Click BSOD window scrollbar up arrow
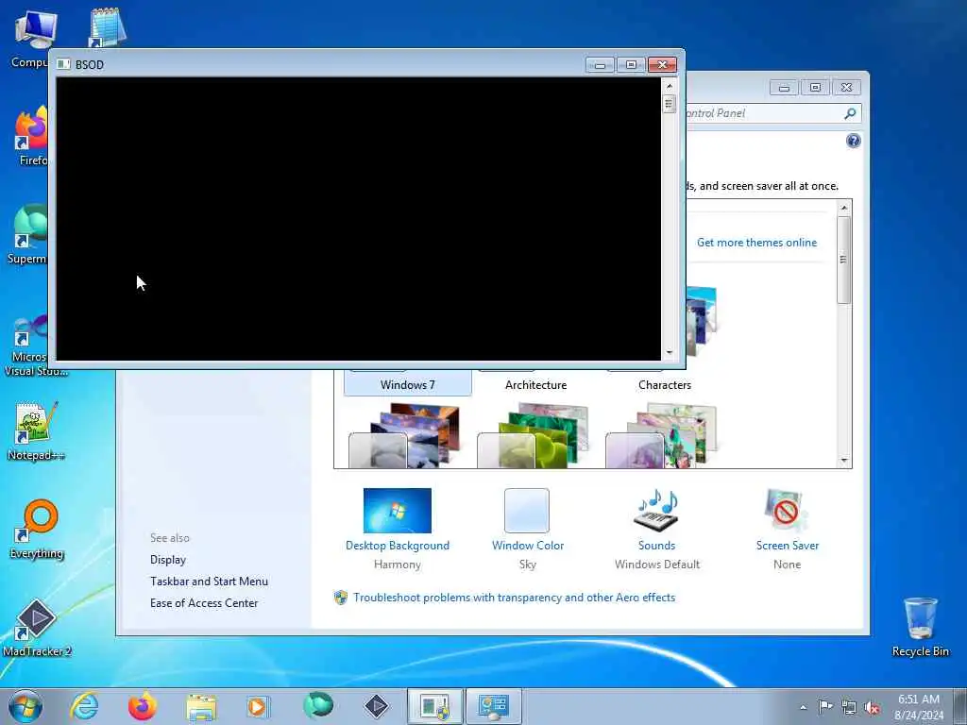The width and height of the screenshot is (967, 725). 670,86
